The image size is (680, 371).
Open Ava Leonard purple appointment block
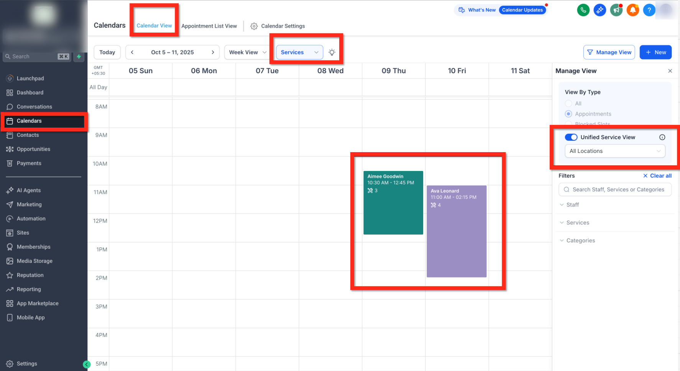pos(457,231)
